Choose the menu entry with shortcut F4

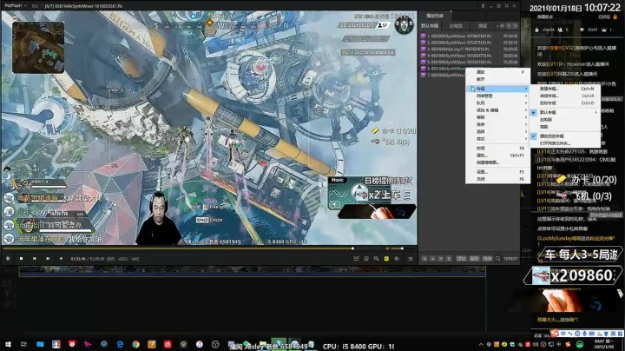(x=498, y=148)
